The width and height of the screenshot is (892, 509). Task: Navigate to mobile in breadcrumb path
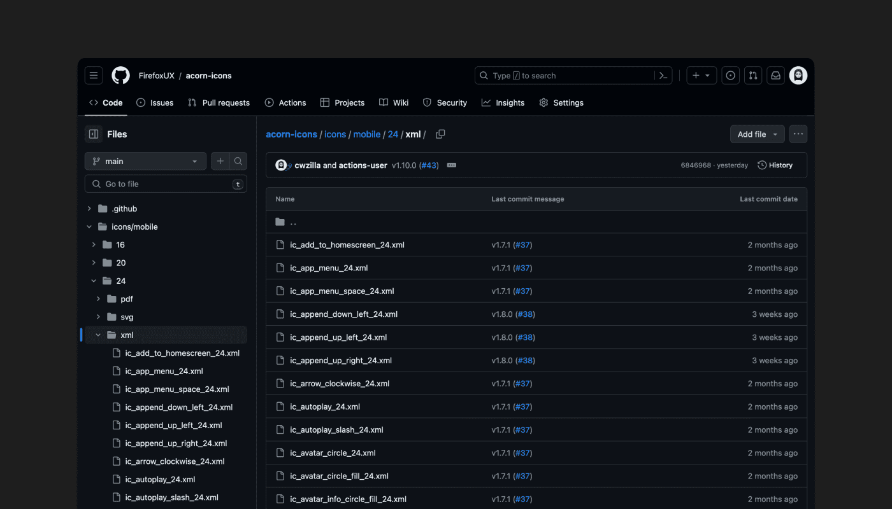point(367,134)
